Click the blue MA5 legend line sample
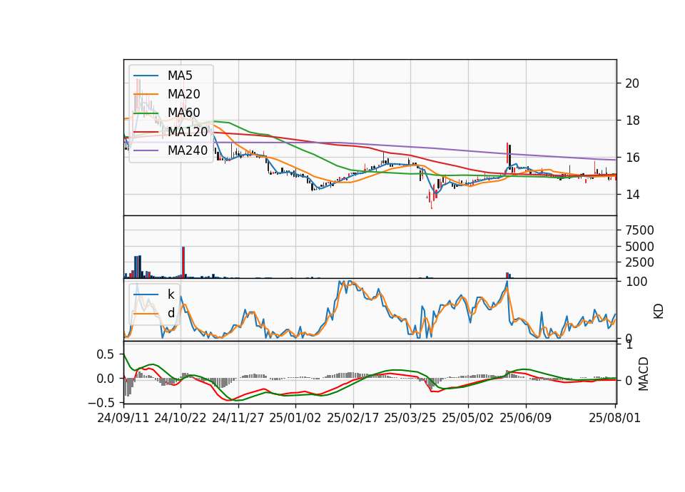This screenshot has height=492, width=685. click(x=146, y=76)
